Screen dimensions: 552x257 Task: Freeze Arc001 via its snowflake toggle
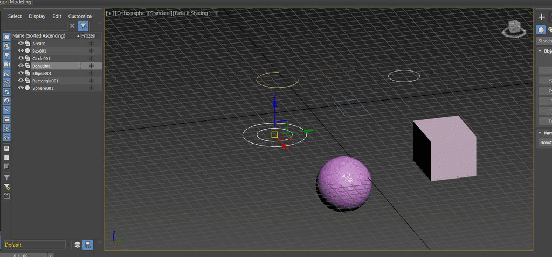tap(91, 44)
